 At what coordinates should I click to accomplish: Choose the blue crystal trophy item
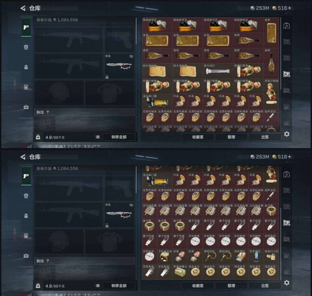[256, 257]
